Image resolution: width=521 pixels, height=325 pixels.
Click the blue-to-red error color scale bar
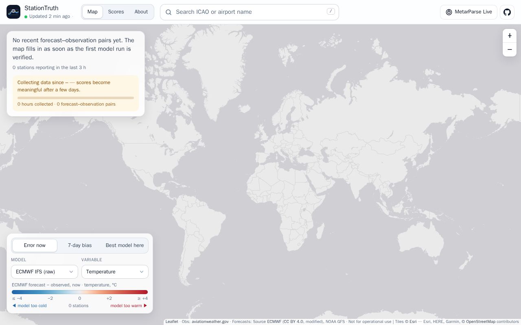[80, 292]
